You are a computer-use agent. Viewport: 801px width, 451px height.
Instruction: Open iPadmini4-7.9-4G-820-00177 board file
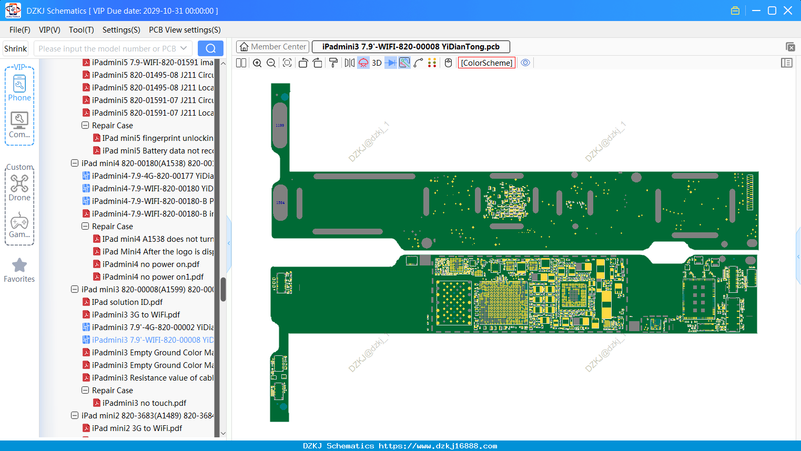(148, 176)
